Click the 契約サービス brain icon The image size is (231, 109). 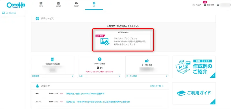point(38,19)
